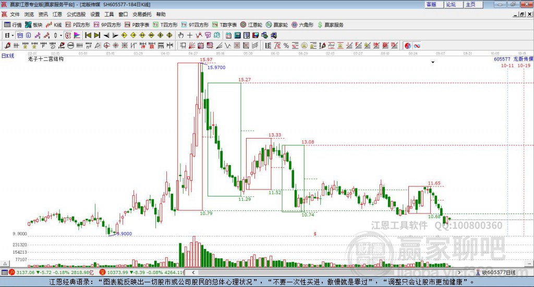Click the 15.97 peak price label

click(x=206, y=59)
